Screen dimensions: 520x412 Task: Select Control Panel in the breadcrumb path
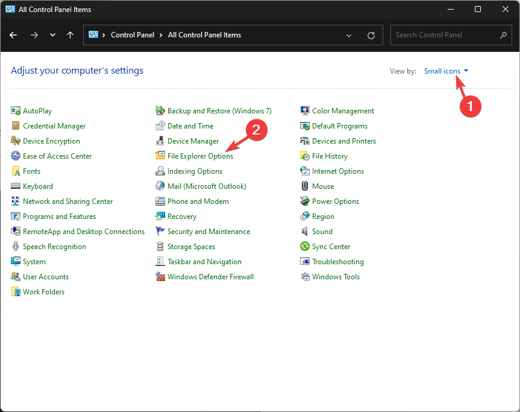coord(133,35)
